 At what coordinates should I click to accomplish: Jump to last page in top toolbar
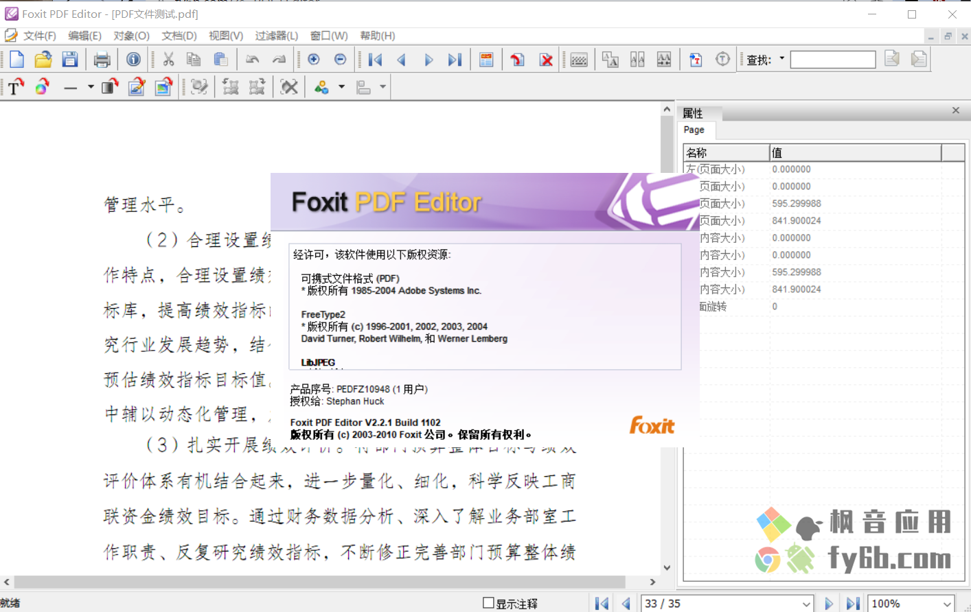[455, 60]
